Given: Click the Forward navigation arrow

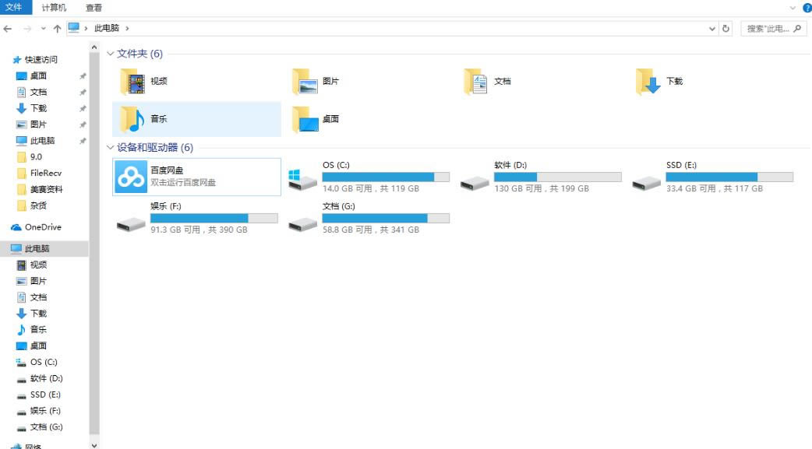Looking at the screenshot, I should point(27,29).
